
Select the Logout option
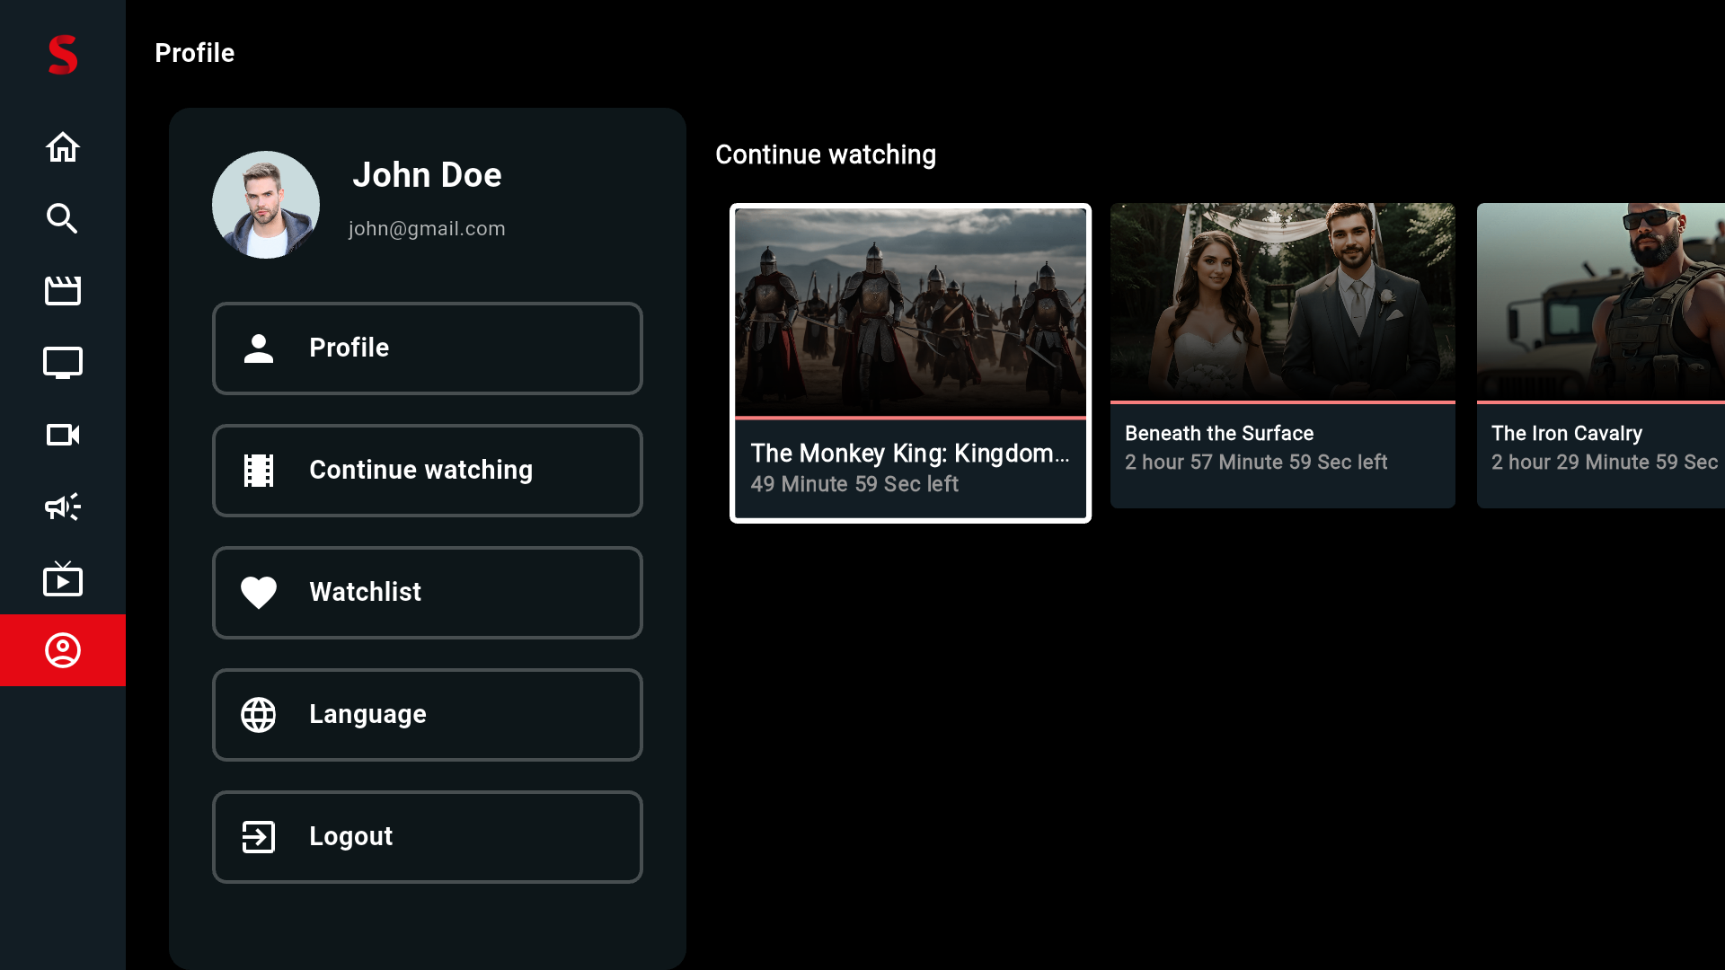pyautogui.click(x=427, y=836)
